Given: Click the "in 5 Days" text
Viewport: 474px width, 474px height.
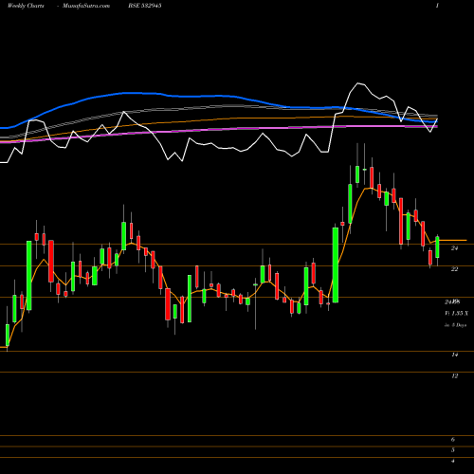Looking at the screenshot, I should pyautogui.click(x=455, y=325).
